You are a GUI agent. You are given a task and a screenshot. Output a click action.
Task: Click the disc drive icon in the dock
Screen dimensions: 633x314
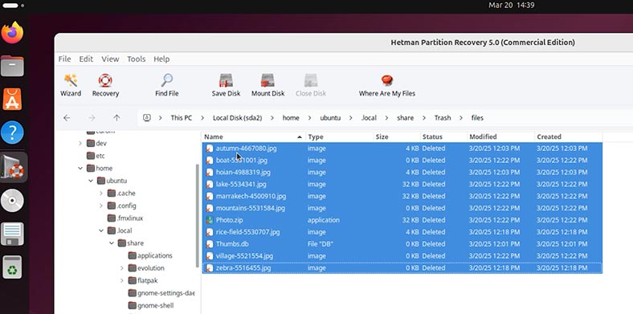(12, 201)
